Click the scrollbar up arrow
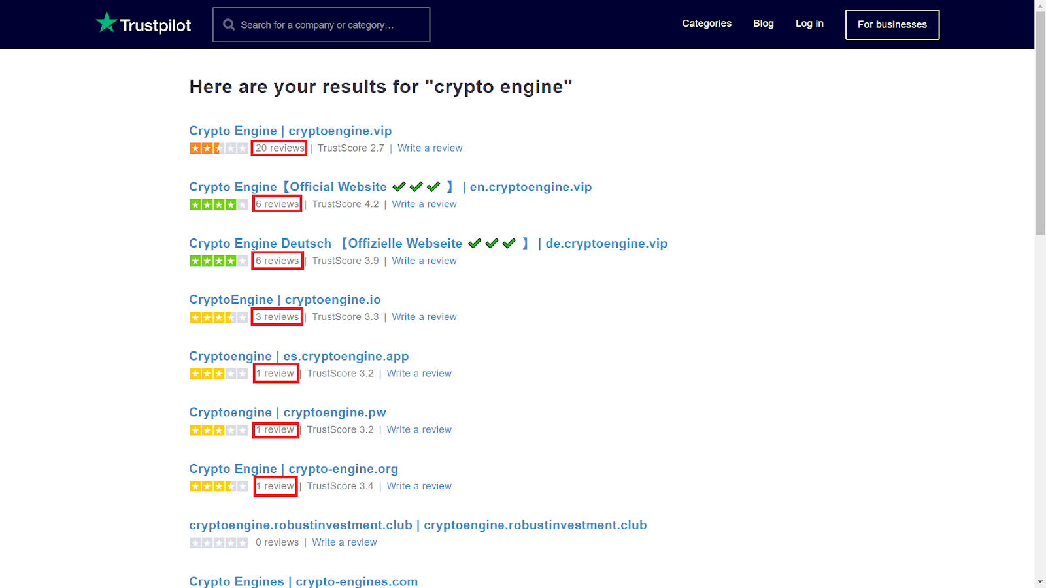This screenshot has width=1046, height=588. tap(1040, 5)
